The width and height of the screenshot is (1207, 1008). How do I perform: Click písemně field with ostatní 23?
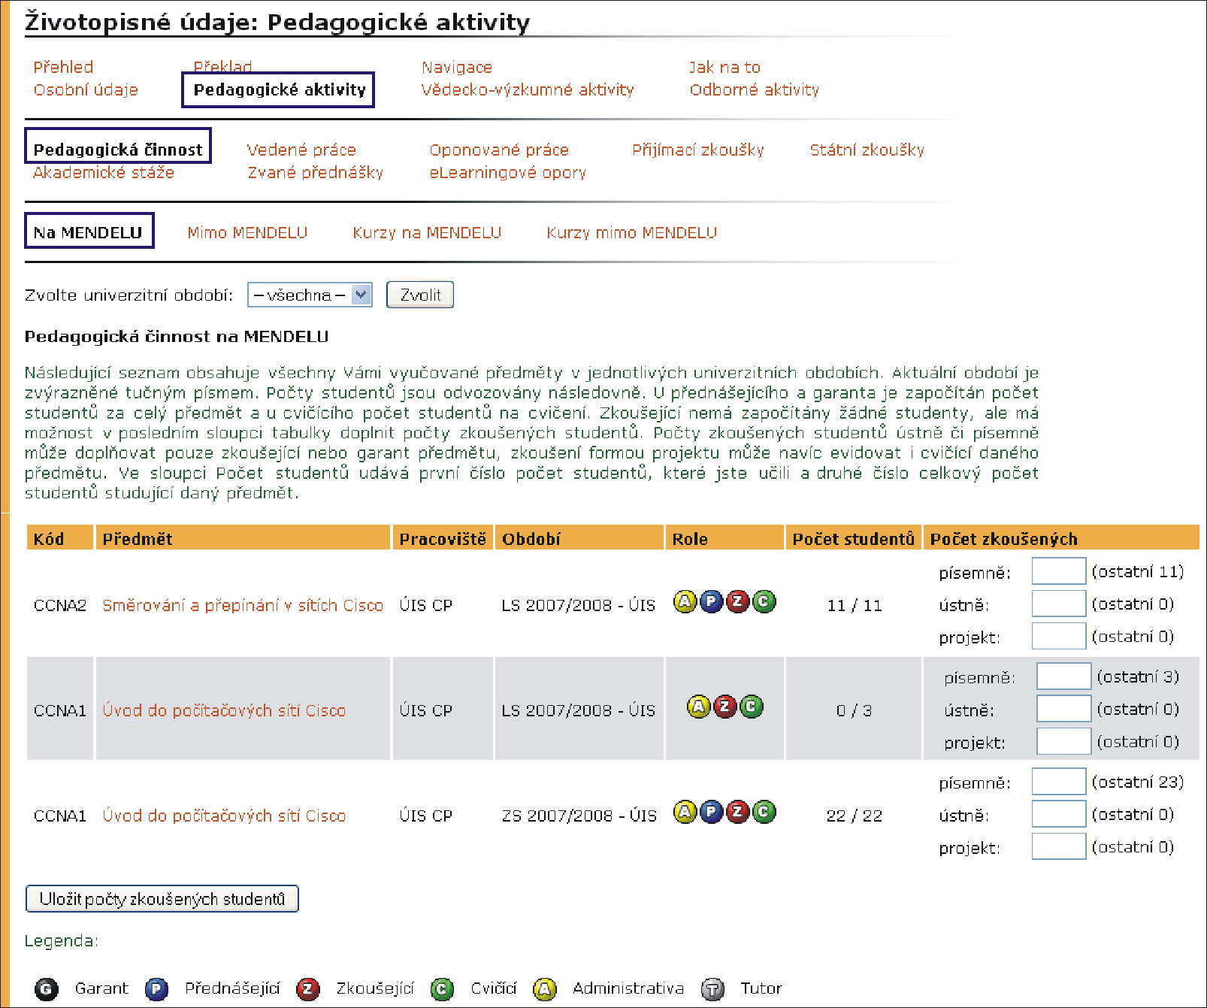(1059, 782)
